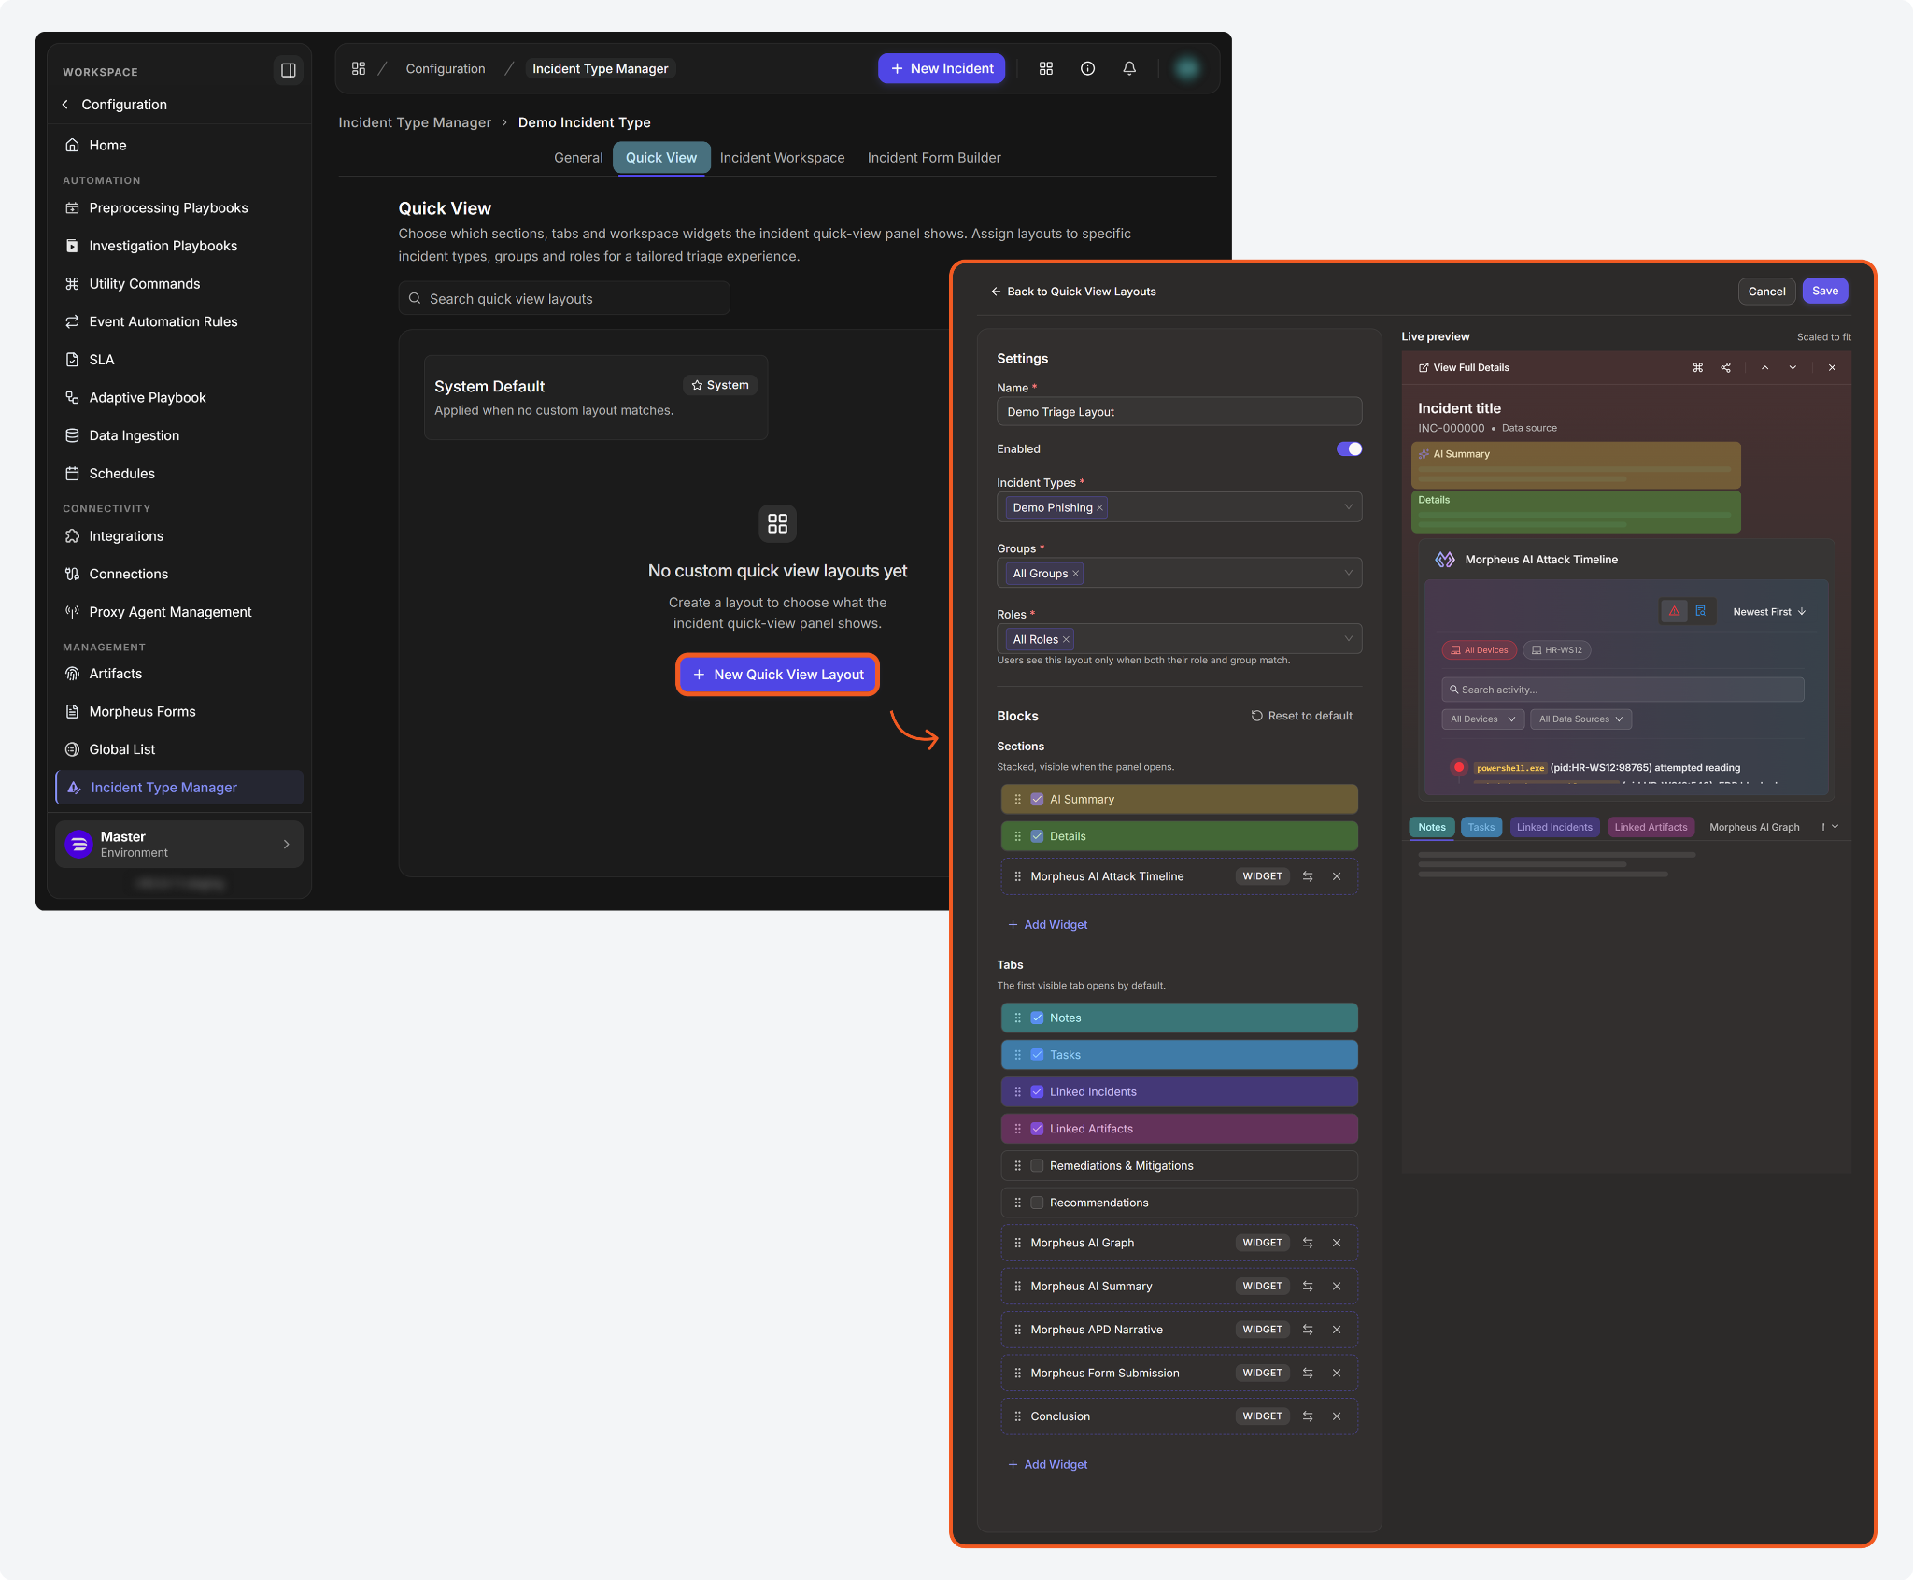The height and width of the screenshot is (1580, 1913).
Task: Uncheck the Linked Incidents checkbox
Action: [1037, 1091]
